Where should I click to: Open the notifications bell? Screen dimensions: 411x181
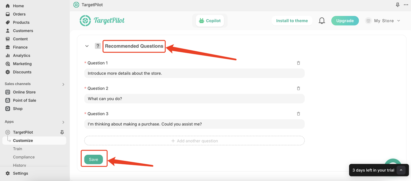pyautogui.click(x=322, y=21)
